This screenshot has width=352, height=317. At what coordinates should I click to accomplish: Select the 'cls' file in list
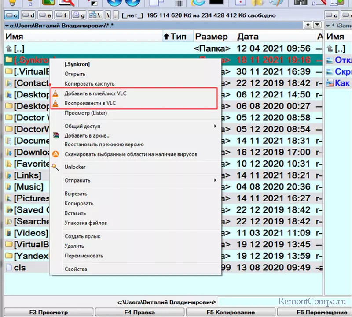point(20,268)
